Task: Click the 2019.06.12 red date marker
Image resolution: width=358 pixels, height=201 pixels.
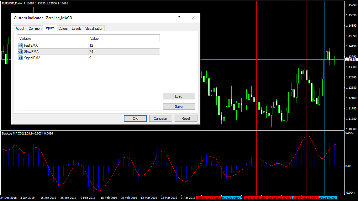Action: 306,198
